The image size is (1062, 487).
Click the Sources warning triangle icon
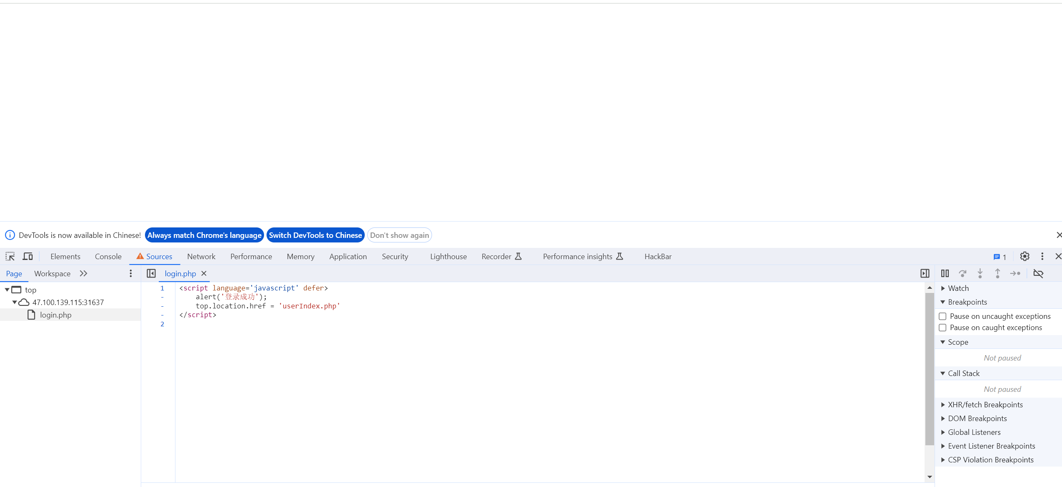point(140,256)
